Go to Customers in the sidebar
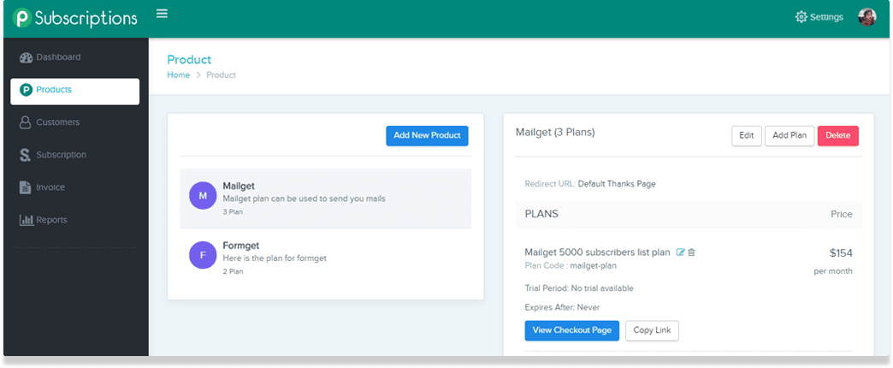Image resolution: width=893 pixels, height=368 pixels. 57,122
